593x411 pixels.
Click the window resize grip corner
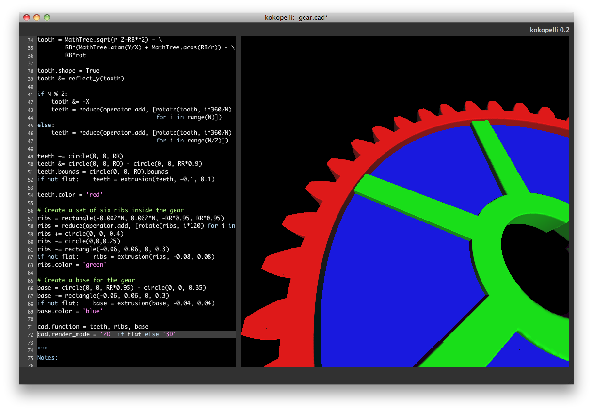(570, 381)
